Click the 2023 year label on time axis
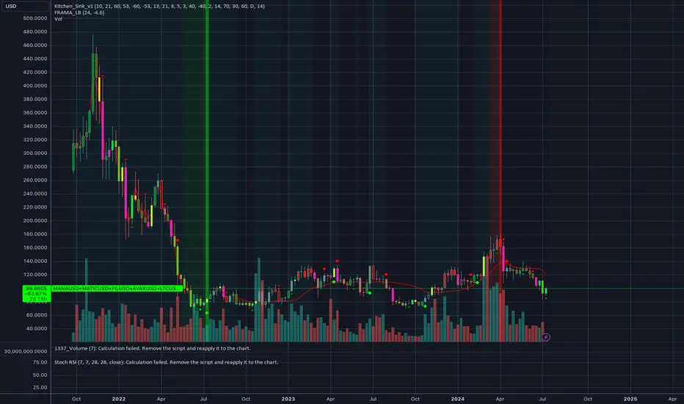Screen dimensions: 684x404 pyautogui.click(x=288, y=399)
